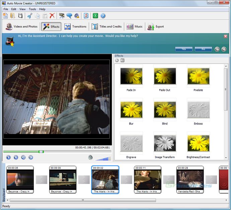The width and height of the screenshot is (231, 210).
Task: Click the Cut scissors icon
Action: click(30, 16)
